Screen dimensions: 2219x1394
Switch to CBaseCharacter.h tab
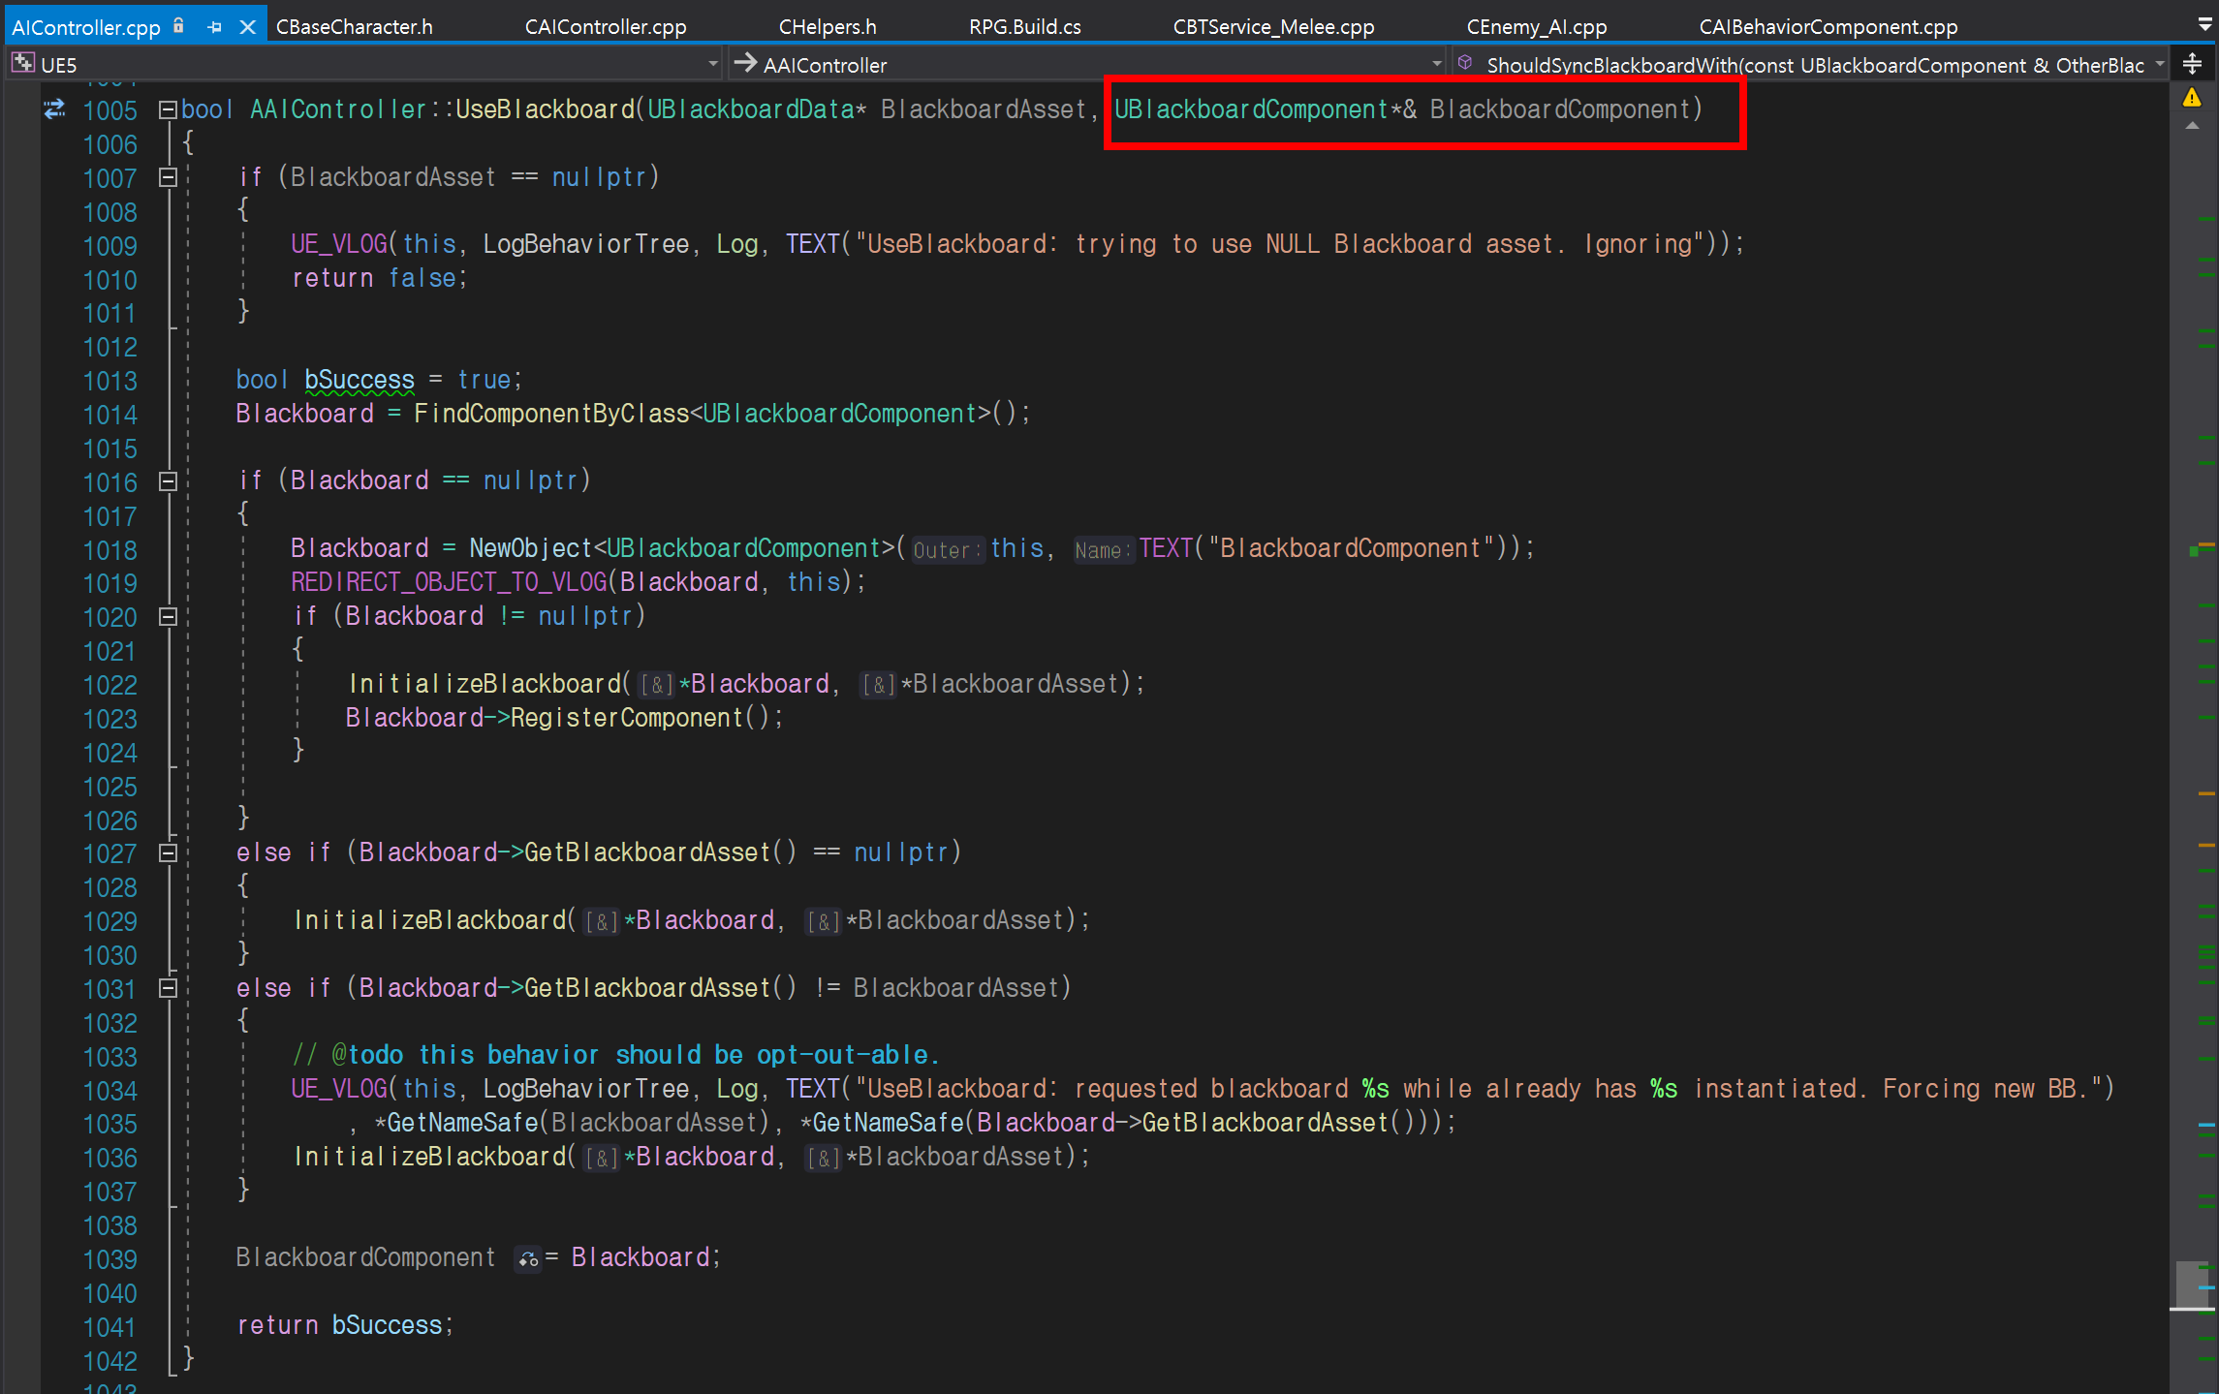355,27
